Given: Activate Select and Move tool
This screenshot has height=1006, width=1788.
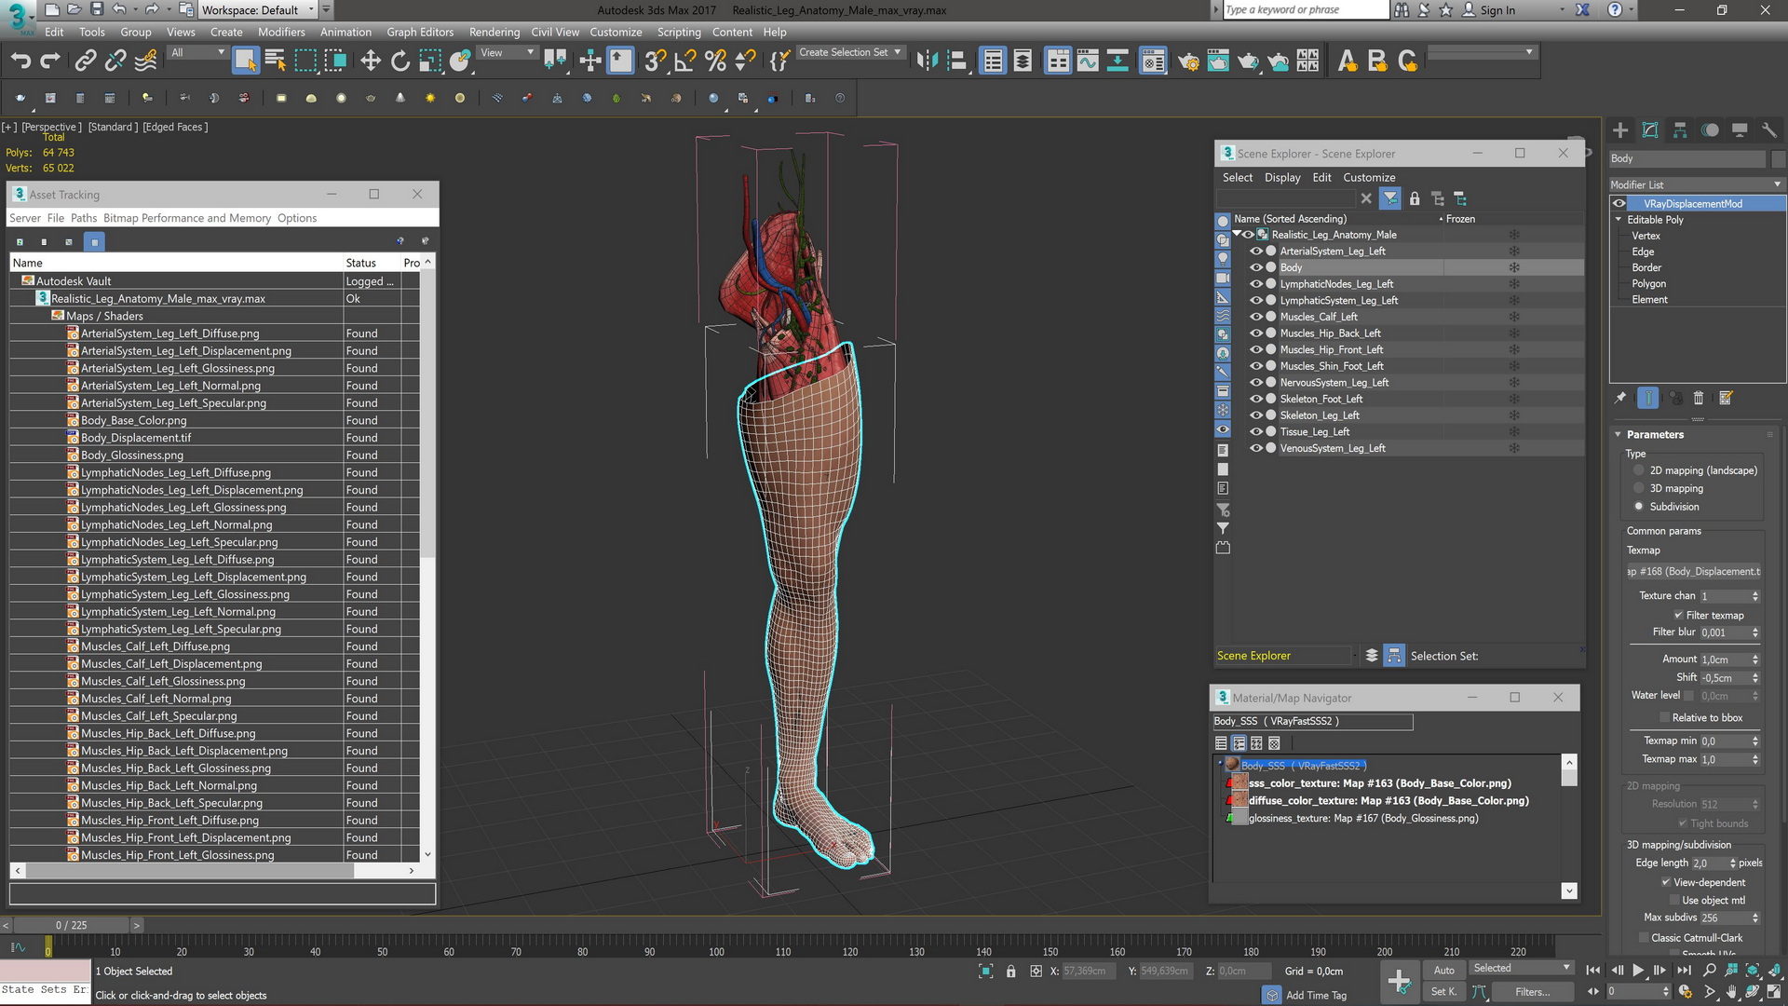Looking at the screenshot, I should tap(371, 61).
